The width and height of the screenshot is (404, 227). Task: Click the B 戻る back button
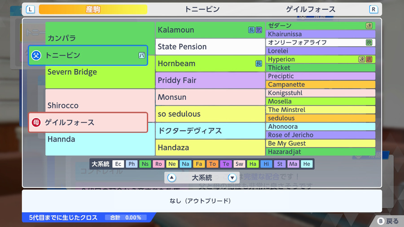coord(388,221)
